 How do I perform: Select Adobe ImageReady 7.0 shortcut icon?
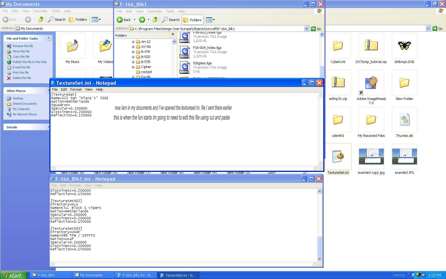[371, 83]
